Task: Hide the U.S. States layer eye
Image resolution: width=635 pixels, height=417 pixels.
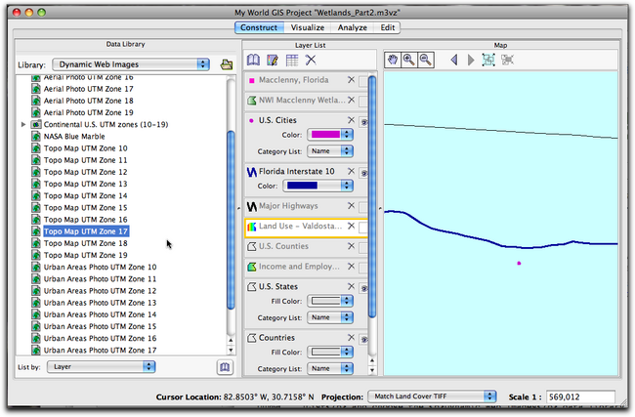Action: click(x=363, y=287)
